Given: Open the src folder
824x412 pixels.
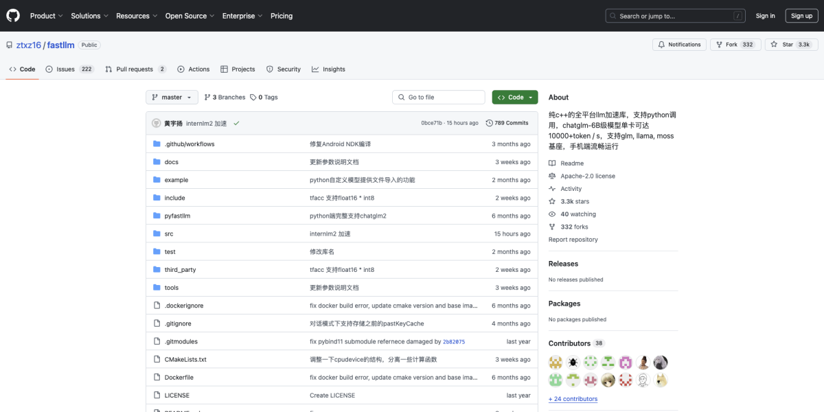Looking at the screenshot, I should [169, 234].
